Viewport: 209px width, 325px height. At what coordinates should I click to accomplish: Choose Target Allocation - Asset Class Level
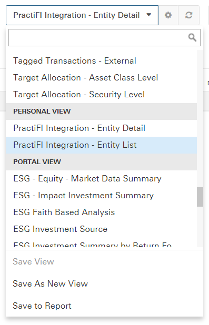(x=101, y=78)
